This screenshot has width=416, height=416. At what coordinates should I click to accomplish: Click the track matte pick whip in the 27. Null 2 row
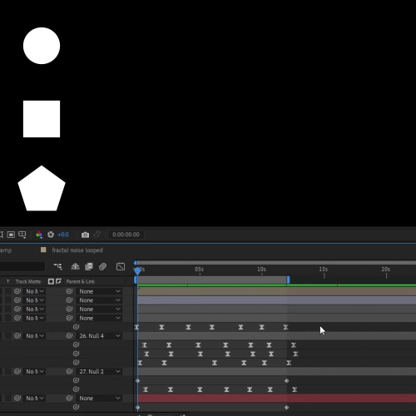click(x=17, y=371)
